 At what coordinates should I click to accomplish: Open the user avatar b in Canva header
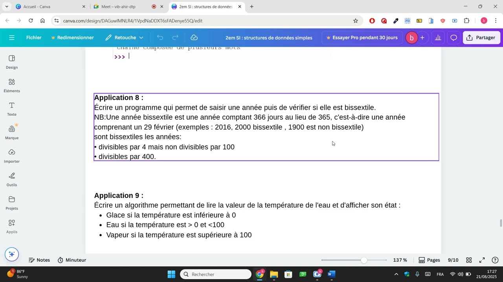pos(411,38)
